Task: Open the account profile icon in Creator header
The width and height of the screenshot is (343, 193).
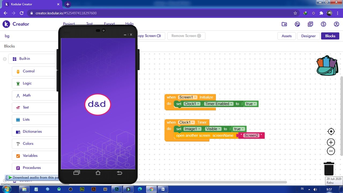Action: pos(337,24)
